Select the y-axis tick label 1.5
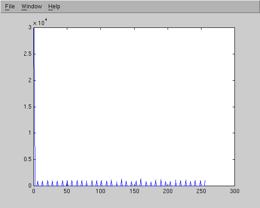260x208 pixels. click(27, 107)
